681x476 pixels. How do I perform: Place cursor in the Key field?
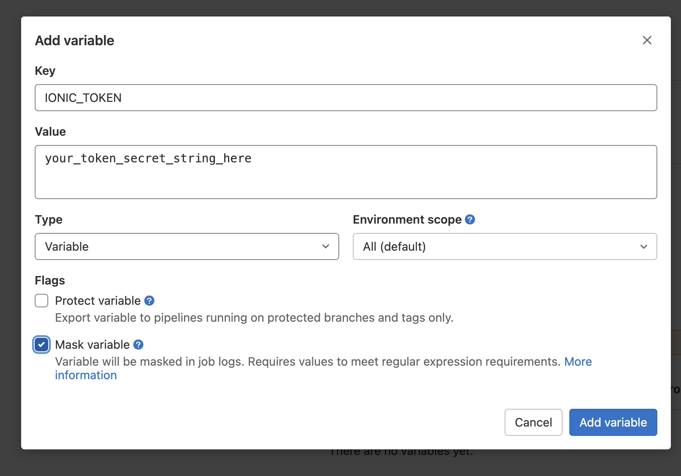click(338, 98)
